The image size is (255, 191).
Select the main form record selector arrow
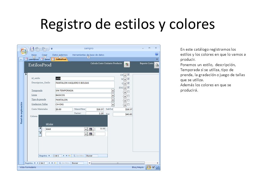point(26,74)
